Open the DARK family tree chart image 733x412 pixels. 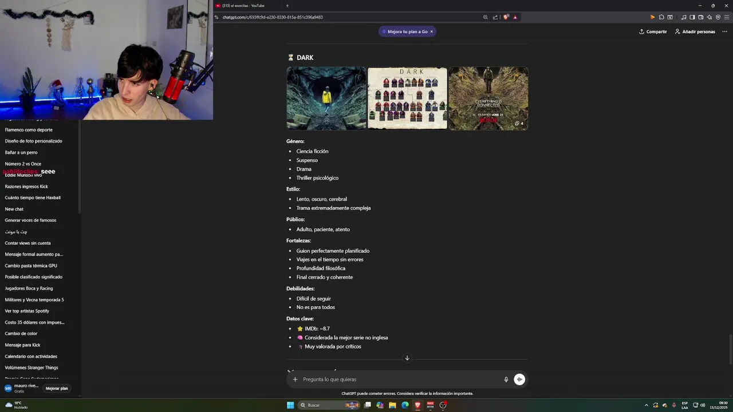click(407, 98)
